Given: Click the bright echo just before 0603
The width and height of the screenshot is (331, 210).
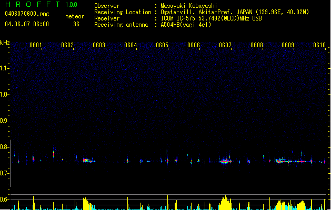Looking at the screenshot, I should 88,161.
